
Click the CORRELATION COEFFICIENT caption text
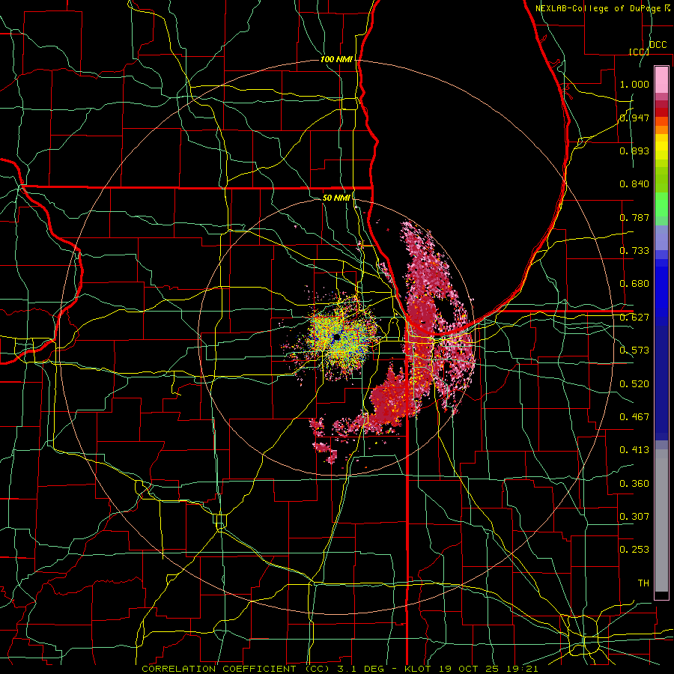point(219,669)
